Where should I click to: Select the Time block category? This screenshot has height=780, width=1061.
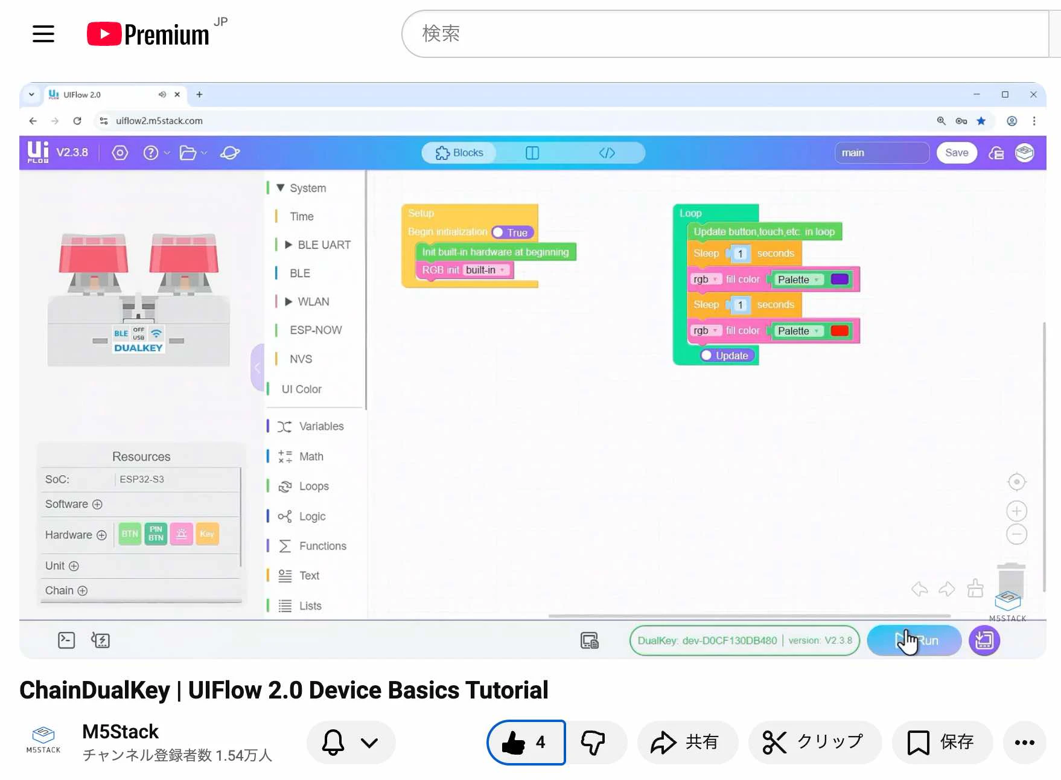tap(302, 216)
